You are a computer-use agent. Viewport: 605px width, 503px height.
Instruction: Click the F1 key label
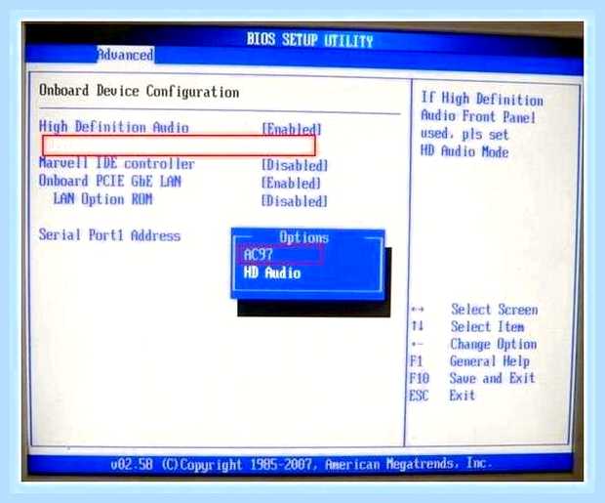(417, 361)
